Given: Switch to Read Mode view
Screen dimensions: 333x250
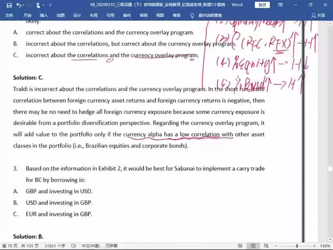Looking at the screenshot, I should click(x=240, y=246).
